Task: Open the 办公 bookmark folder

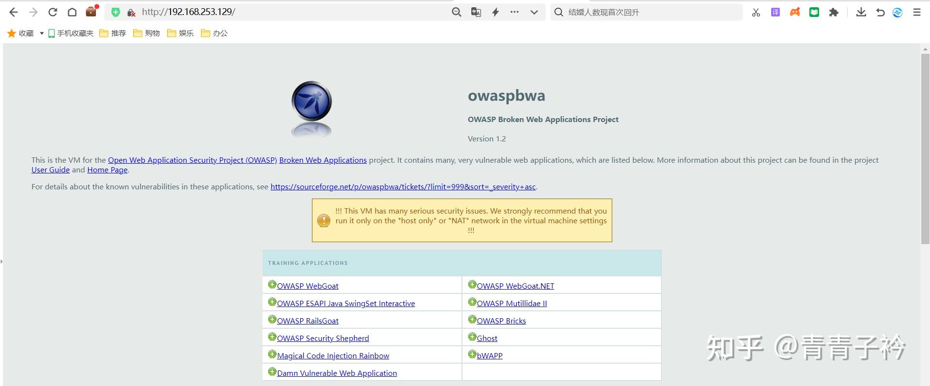Action: [x=214, y=33]
